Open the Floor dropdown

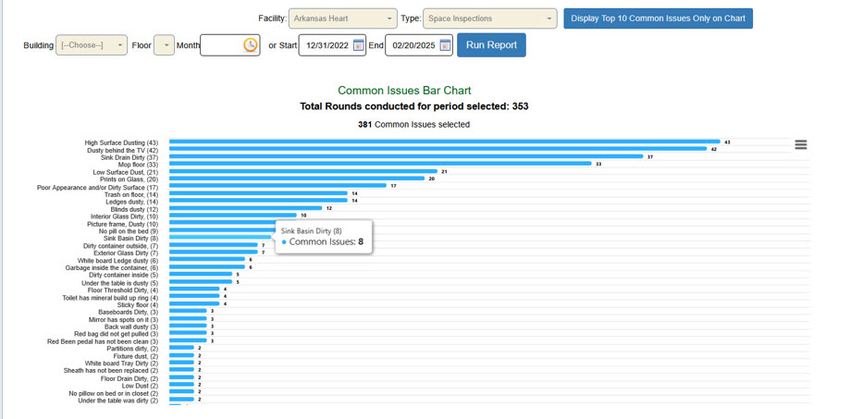pyautogui.click(x=164, y=45)
